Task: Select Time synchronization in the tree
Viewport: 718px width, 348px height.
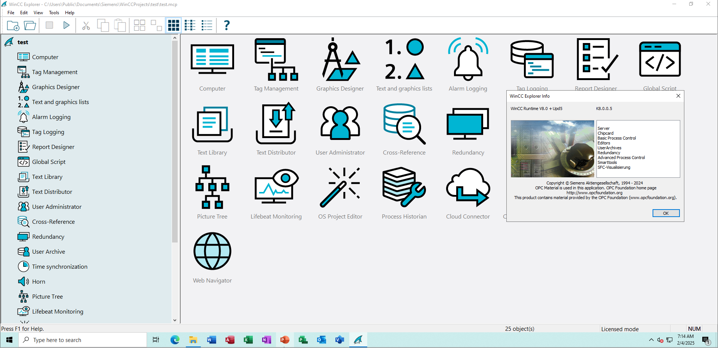Action: click(60, 266)
